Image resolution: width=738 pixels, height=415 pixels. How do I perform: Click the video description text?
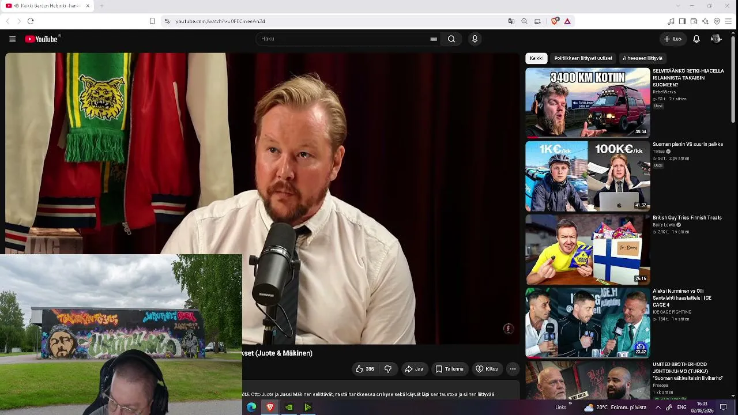coord(368,394)
